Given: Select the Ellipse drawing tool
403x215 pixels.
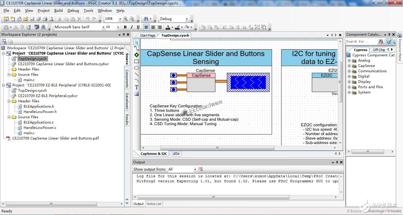Looking at the screenshot, I should (x=136, y=68).
